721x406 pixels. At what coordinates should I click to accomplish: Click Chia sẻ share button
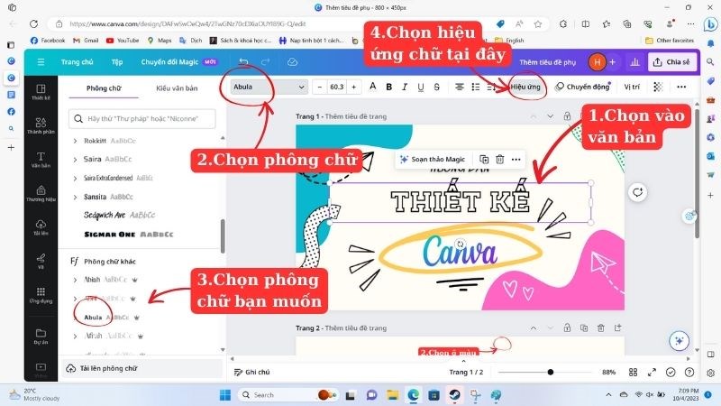671,61
